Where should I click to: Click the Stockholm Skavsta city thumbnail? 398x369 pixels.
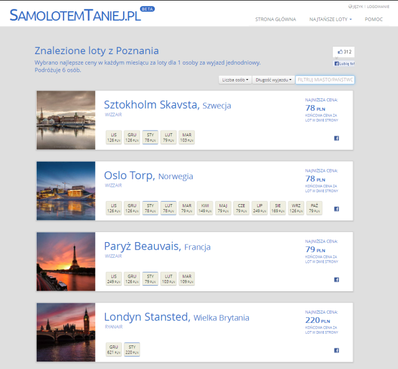coord(66,120)
